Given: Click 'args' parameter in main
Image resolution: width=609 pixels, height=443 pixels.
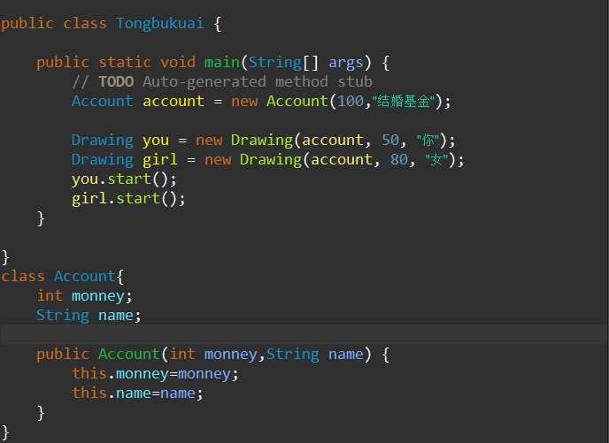Looking at the screenshot, I should [x=346, y=63].
